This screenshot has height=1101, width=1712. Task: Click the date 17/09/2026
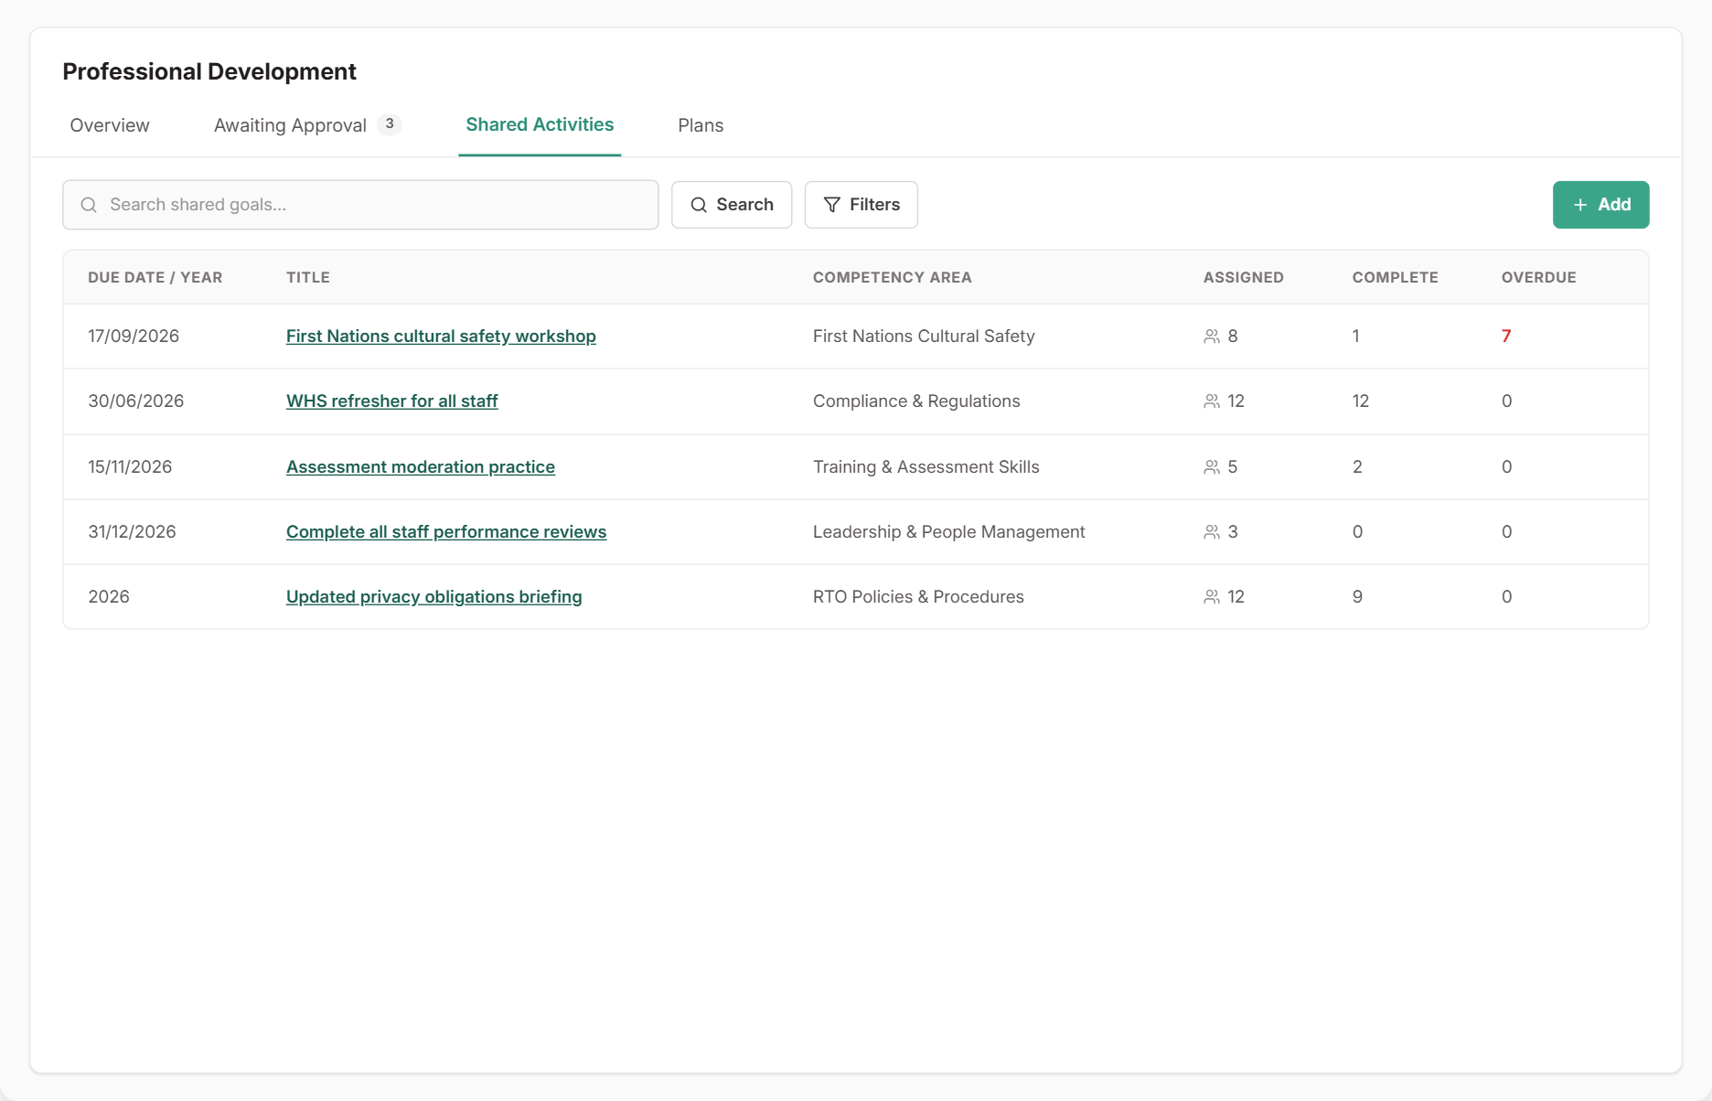[134, 337]
